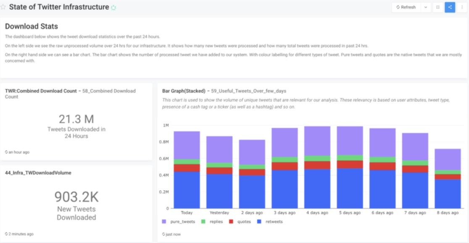Open 59_Useful_Tweets_Over_few_days query link
This screenshot has height=243, width=469.
(x=248, y=91)
